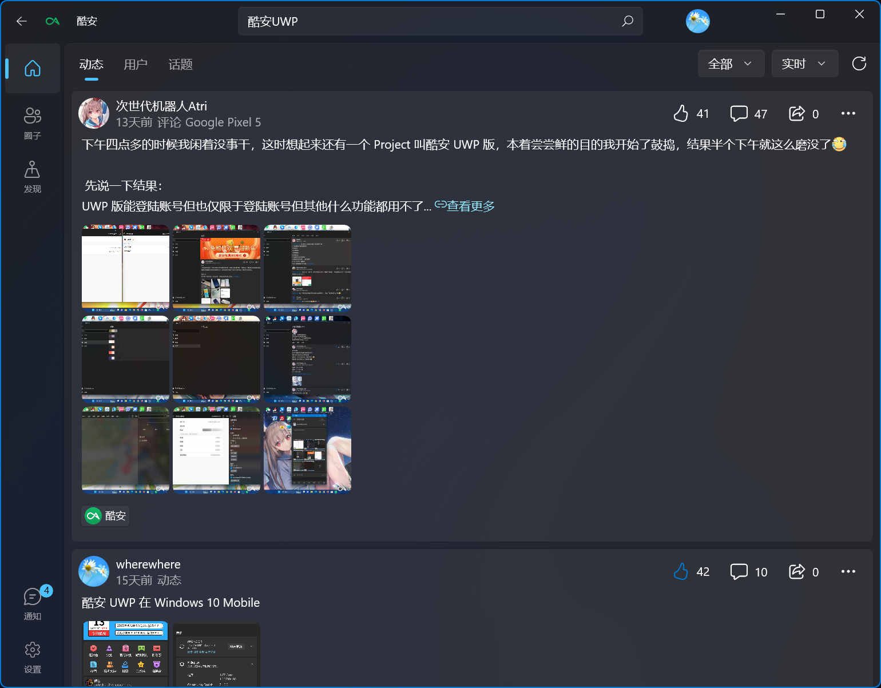Switch to the 话题 tab
Image resolution: width=881 pixels, height=688 pixels.
pos(181,65)
